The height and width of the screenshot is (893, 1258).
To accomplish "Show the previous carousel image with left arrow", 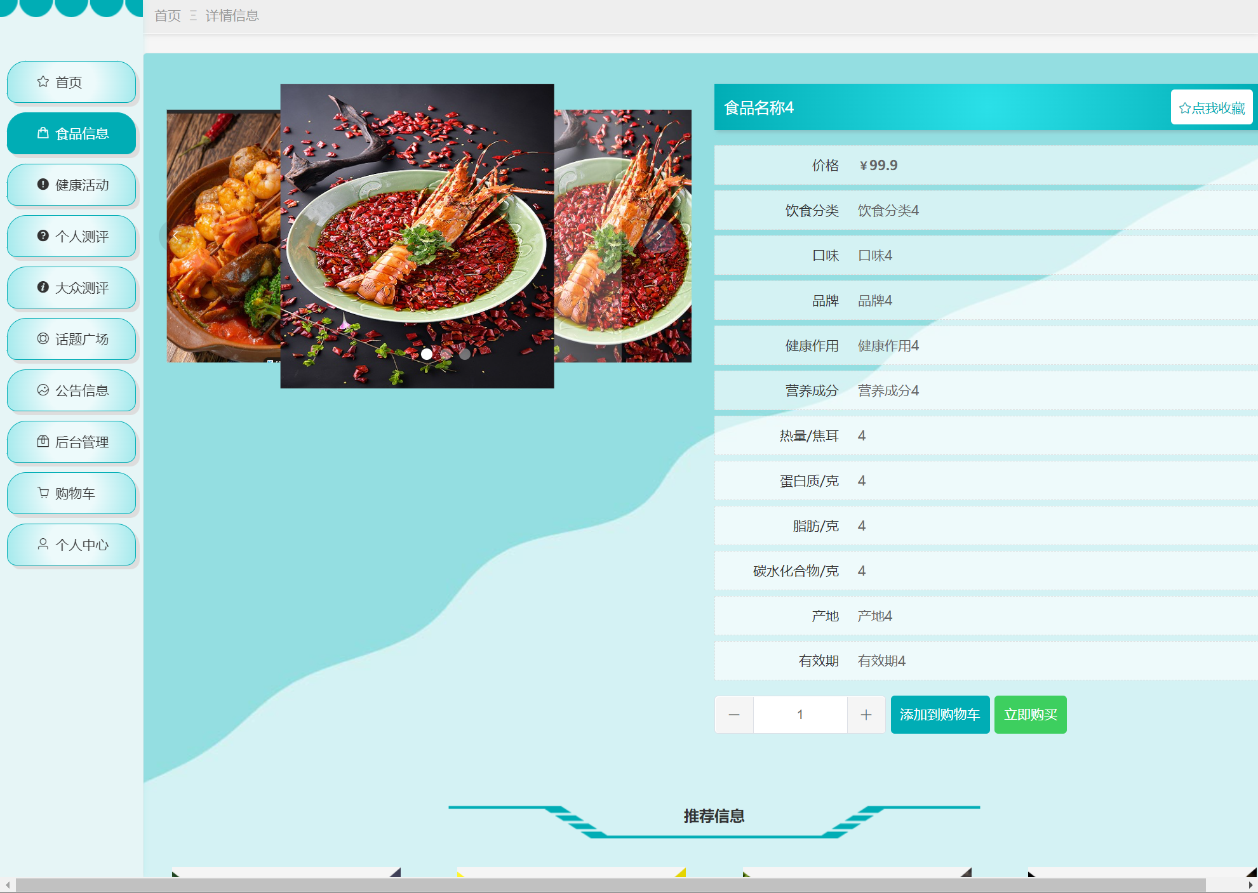I will pos(175,235).
